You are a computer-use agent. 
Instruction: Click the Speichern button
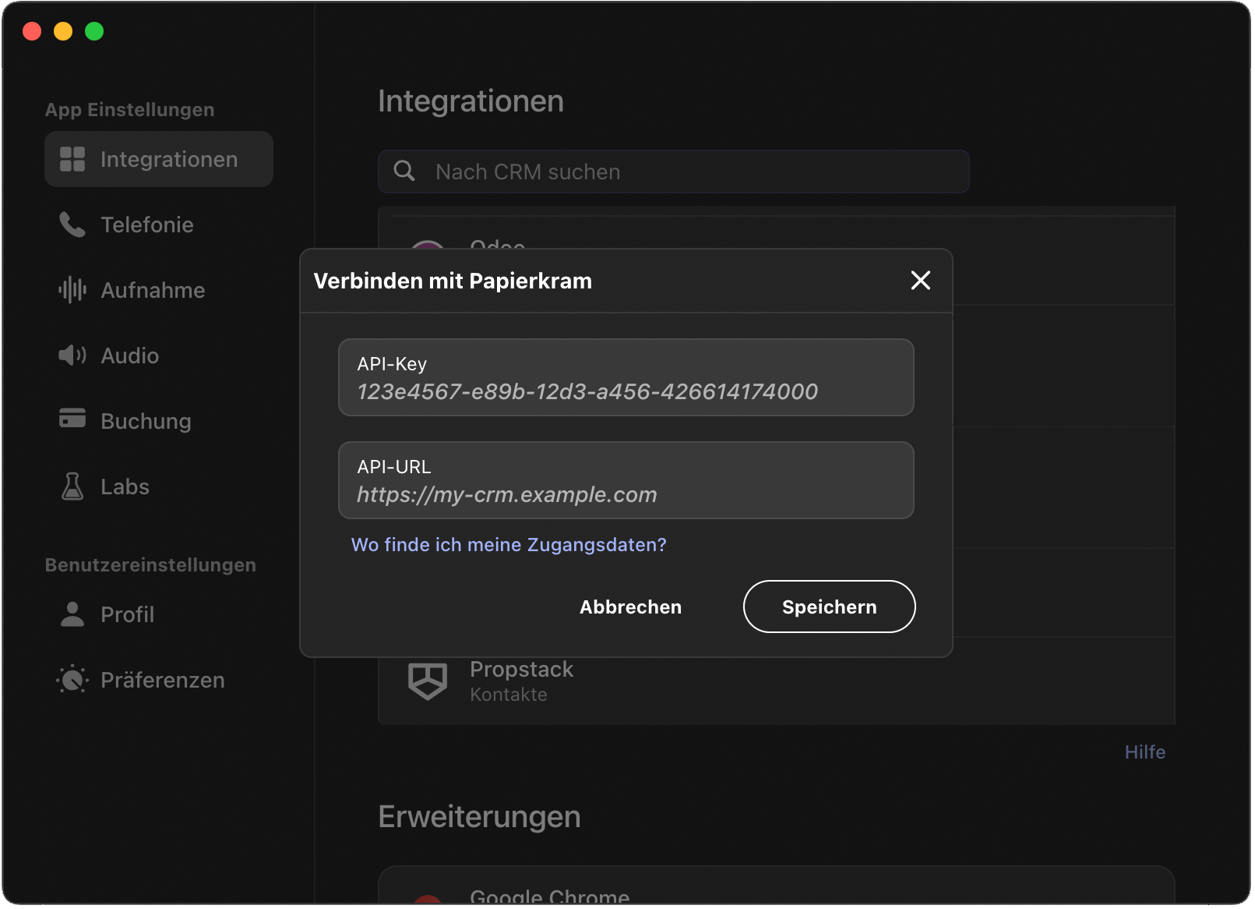tap(829, 607)
